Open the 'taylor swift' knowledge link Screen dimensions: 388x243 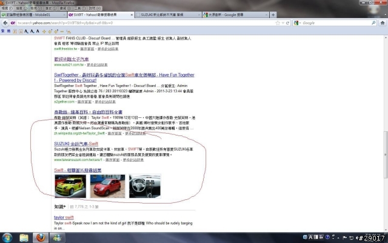pyautogui.click(x=64, y=217)
